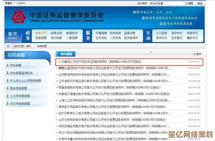Open 在线申报 service menu item
The width and height of the screenshot is (215, 141).
[x=115, y=33]
